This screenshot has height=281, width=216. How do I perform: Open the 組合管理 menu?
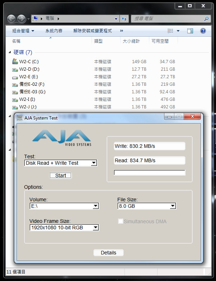(23, 31)
